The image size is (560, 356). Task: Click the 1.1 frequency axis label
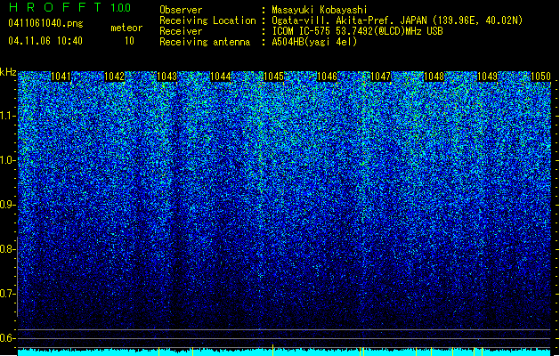pyautogui.click(x=8, y=117)
